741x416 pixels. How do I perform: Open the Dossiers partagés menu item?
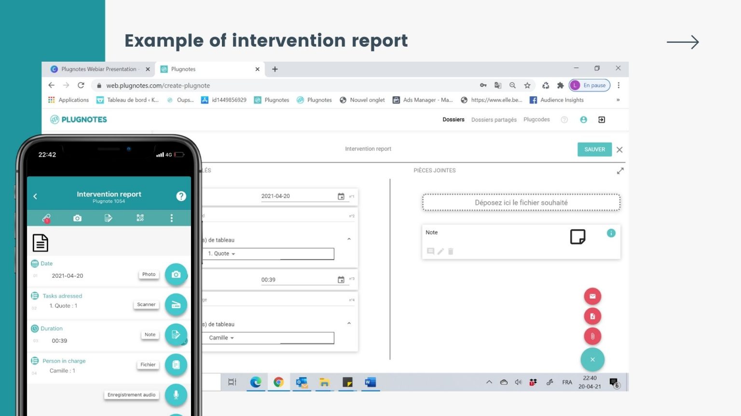[494, 120]
